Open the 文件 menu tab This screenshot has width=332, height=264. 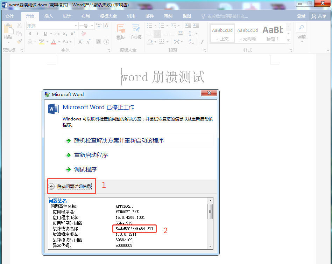(9, 16)
